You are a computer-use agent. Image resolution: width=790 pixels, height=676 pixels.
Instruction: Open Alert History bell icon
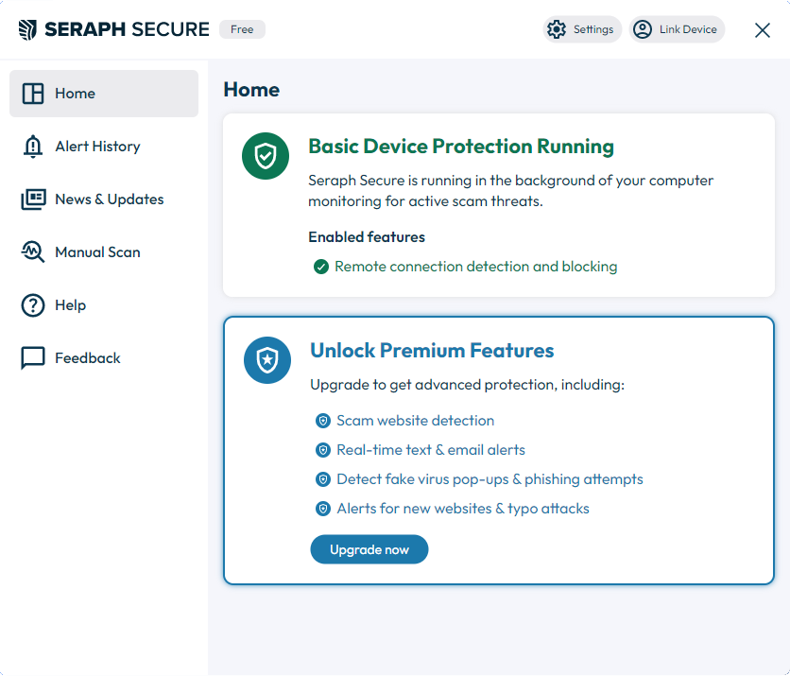33,147
